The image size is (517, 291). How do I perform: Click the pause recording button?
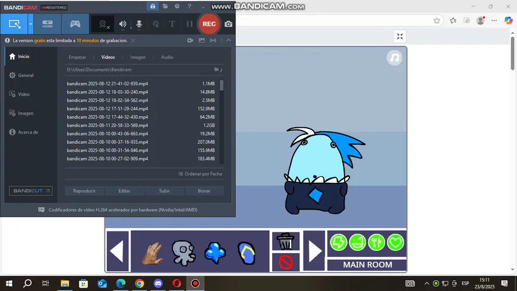coord(190,24)
